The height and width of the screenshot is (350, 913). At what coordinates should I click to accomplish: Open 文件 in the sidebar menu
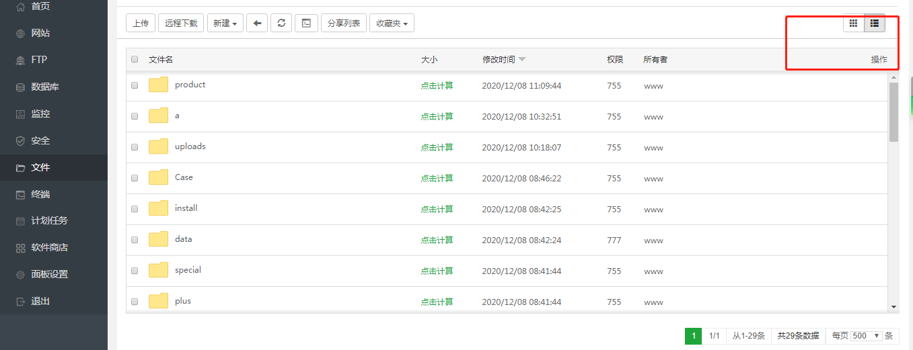[54, 167]
